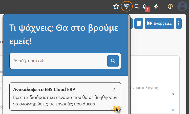Click the blue search button in help panel
Viewport: 189px width, 114px height.
click(113, 61)
